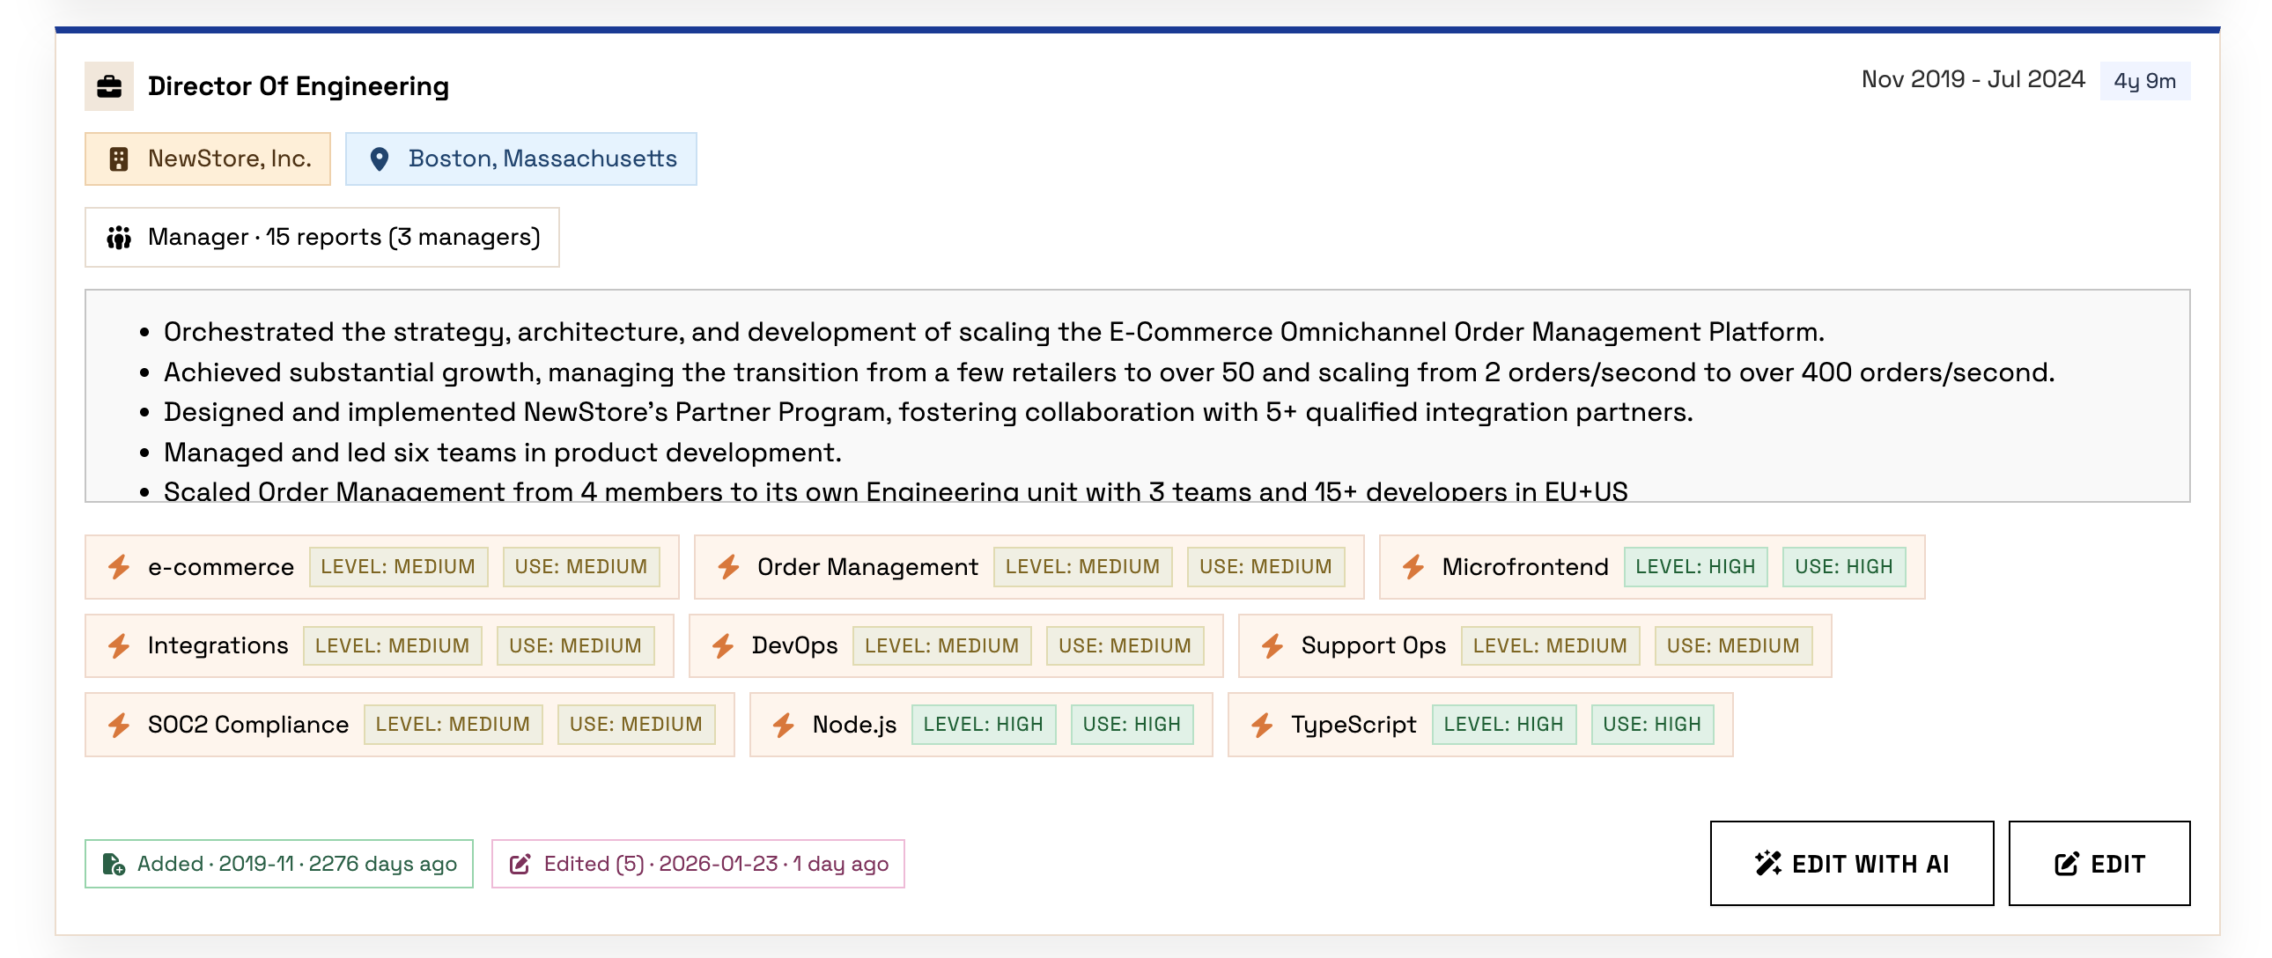Click the Support Ops LEVEL: MEDIUM badge

point(1549,645)
